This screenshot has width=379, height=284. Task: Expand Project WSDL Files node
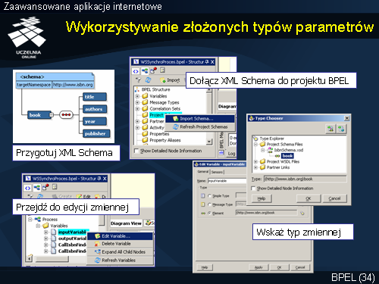tap(256, 161)
